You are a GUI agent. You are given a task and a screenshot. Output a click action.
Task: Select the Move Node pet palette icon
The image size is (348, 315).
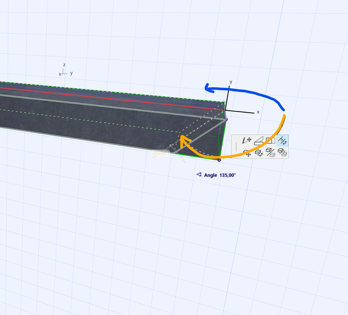[247, 140]
